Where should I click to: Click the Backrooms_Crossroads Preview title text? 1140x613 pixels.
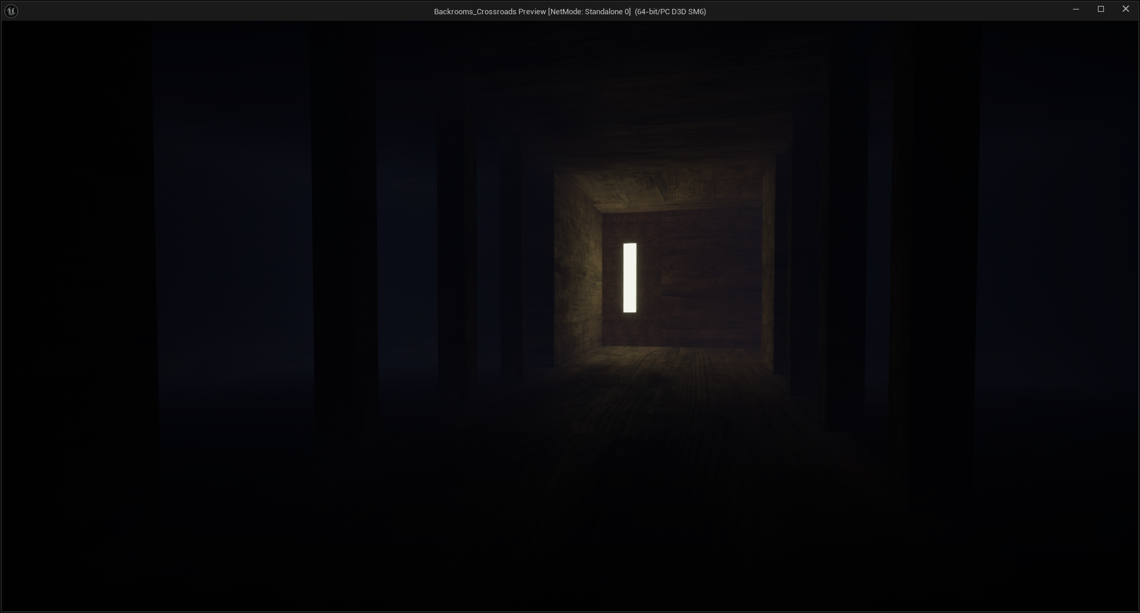click(x=489, y=12)
